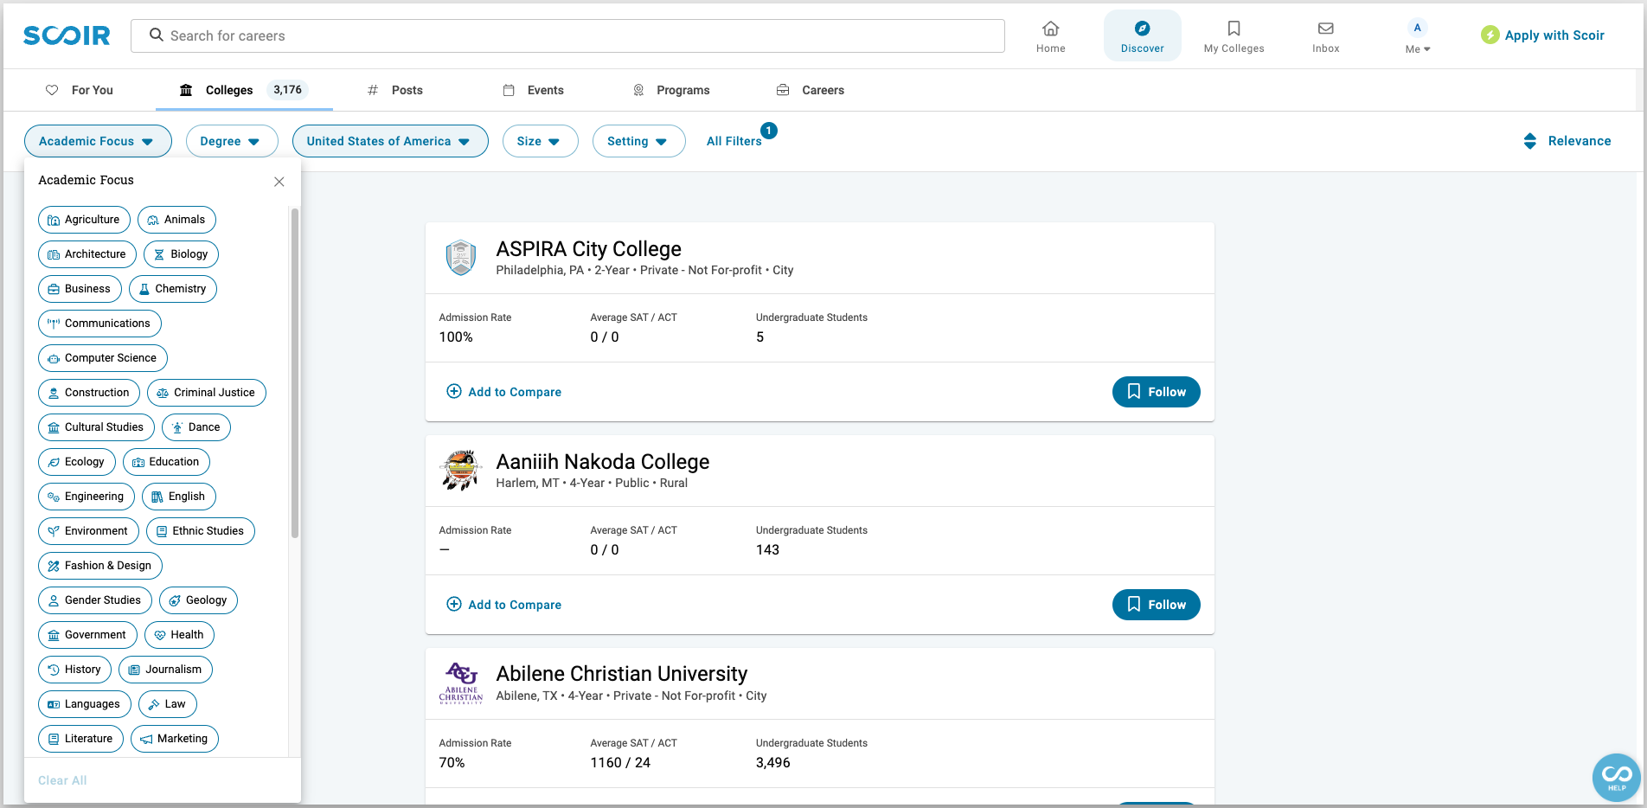
Task: Open My Colleges bookmark icon
Action: (x=1234, y=29)
